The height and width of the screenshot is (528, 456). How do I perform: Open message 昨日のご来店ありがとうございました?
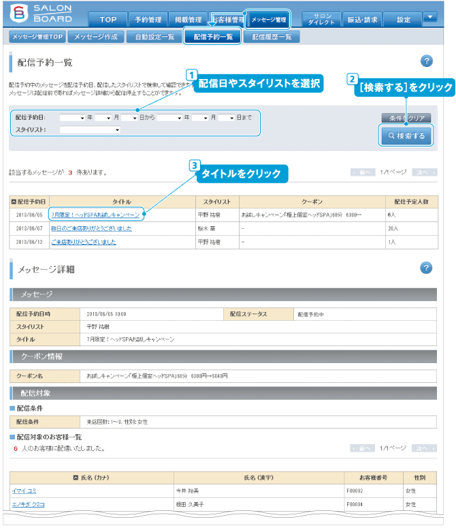tap(91, 228)
